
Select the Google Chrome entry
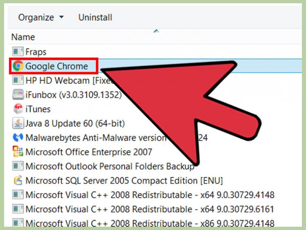[57, 66]
